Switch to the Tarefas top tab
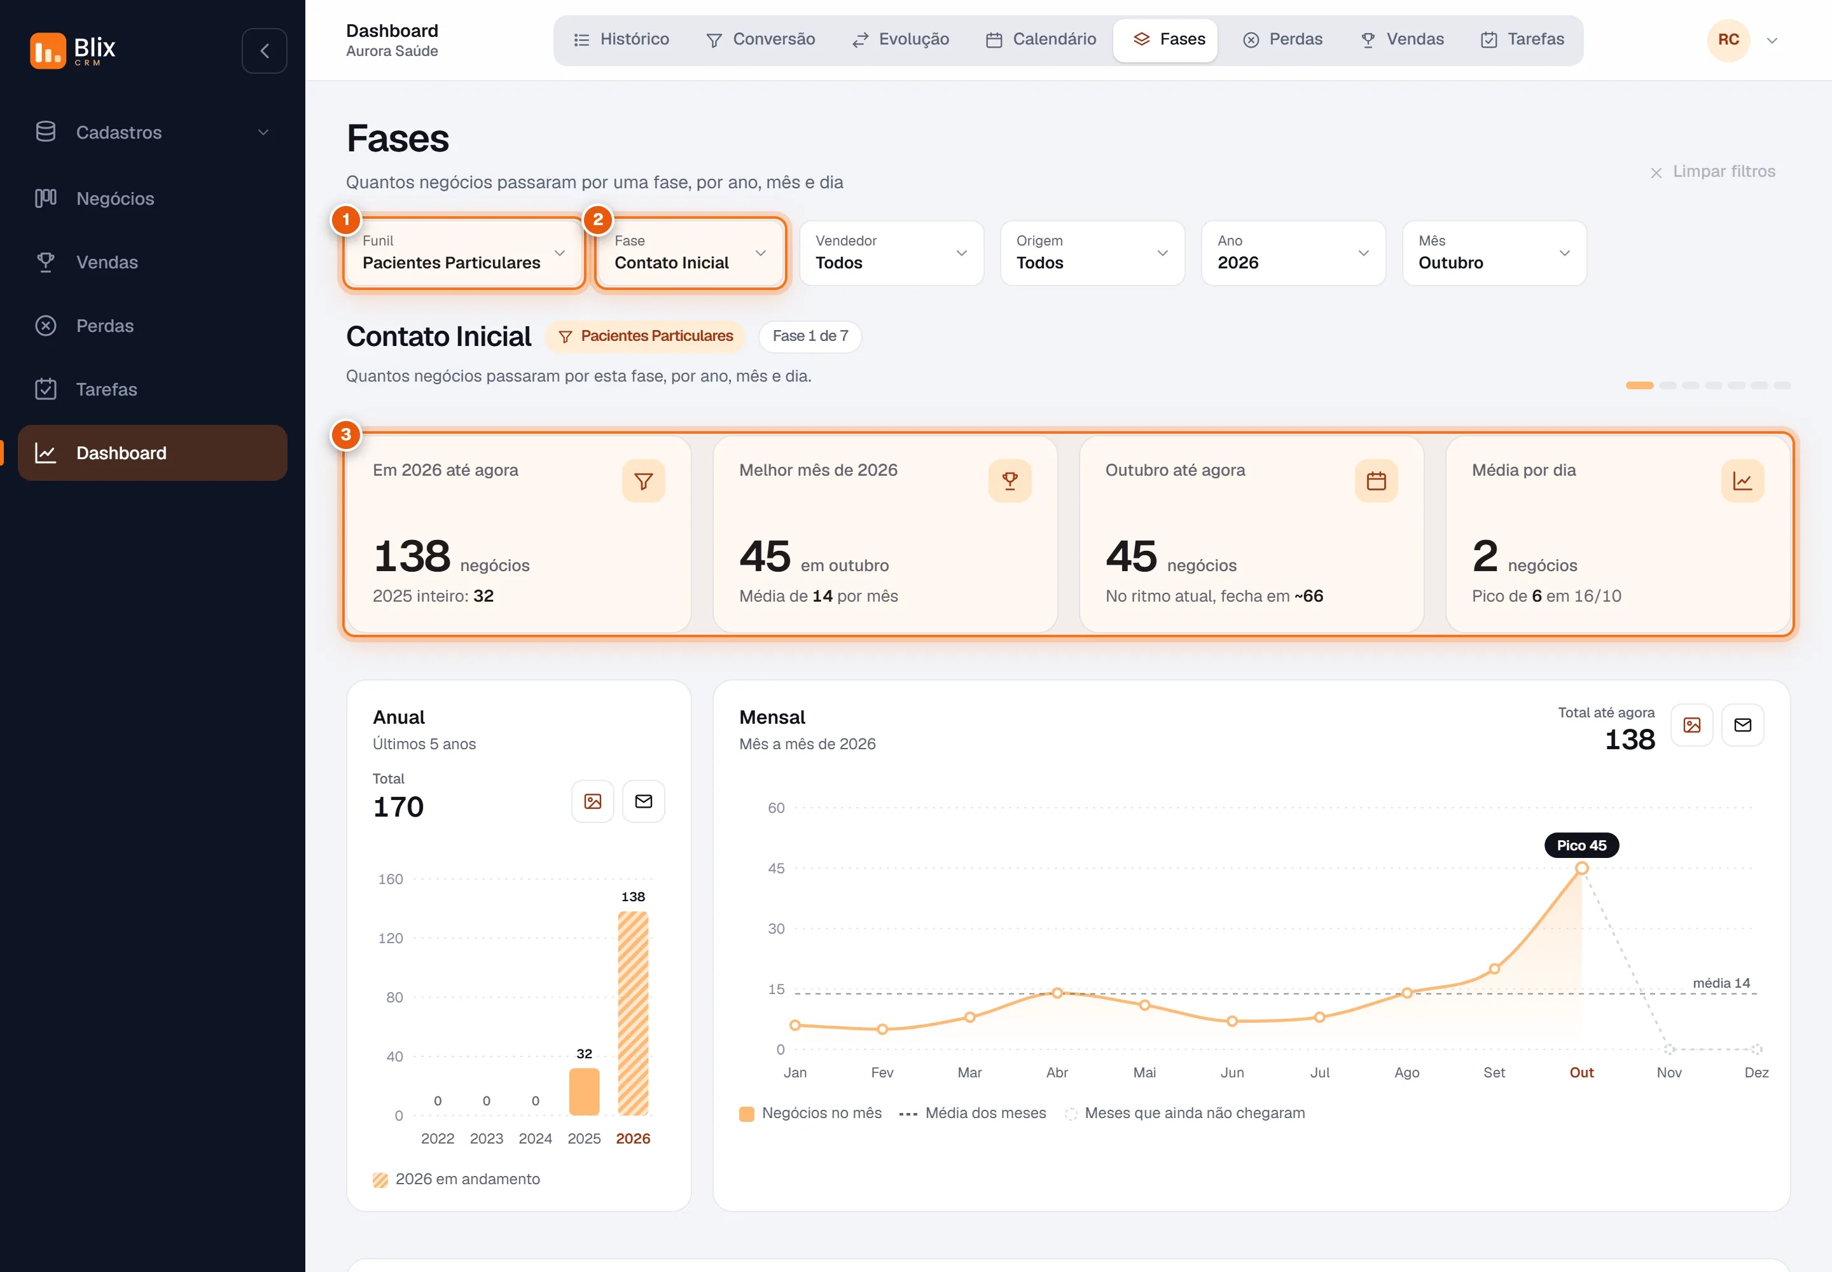1832x1272 pixels. point(1523,40)
